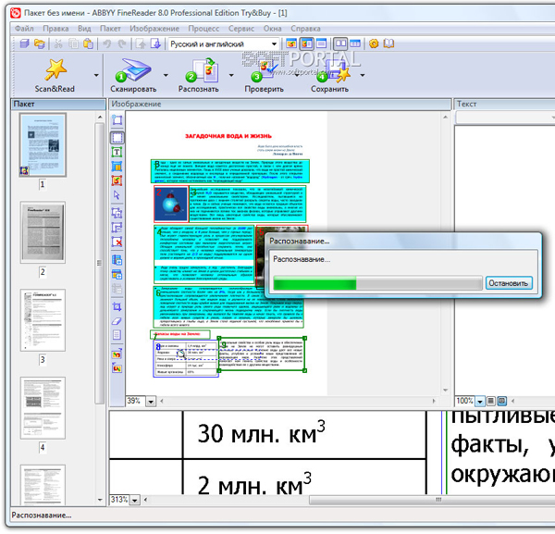Toggle the recognition area selection tool
This screenshot has height=534, width=555.
point(117,137)
